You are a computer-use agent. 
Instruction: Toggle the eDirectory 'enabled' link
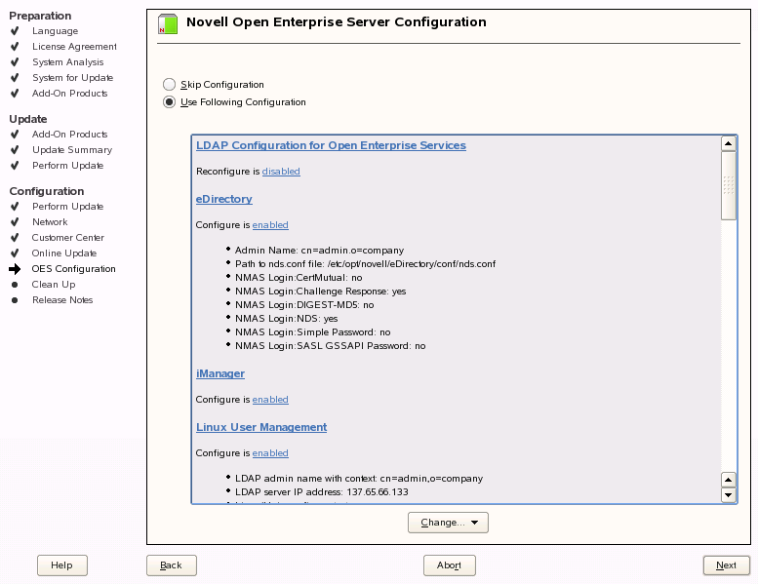pyautogui.click(x=270, y=225)
